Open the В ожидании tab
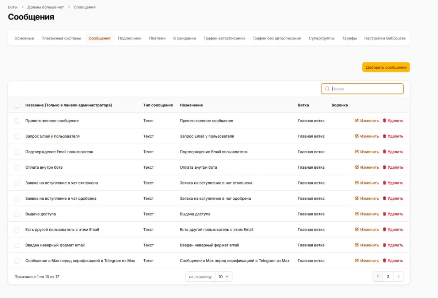This screenshot has width=438, height=298. click(x=184, y=38)
